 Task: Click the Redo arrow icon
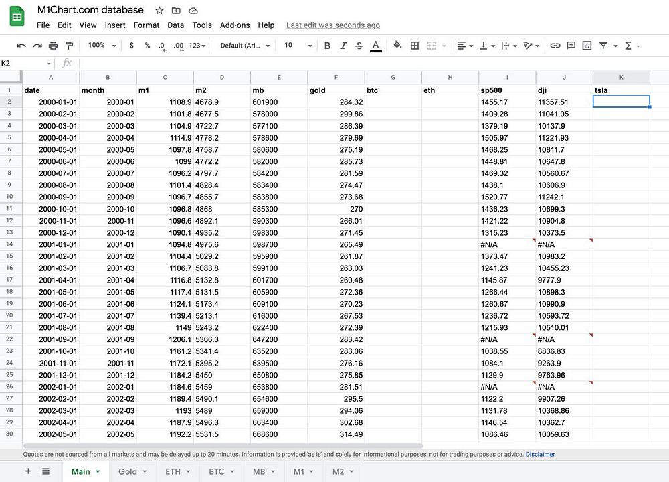(x=37, y=46)
